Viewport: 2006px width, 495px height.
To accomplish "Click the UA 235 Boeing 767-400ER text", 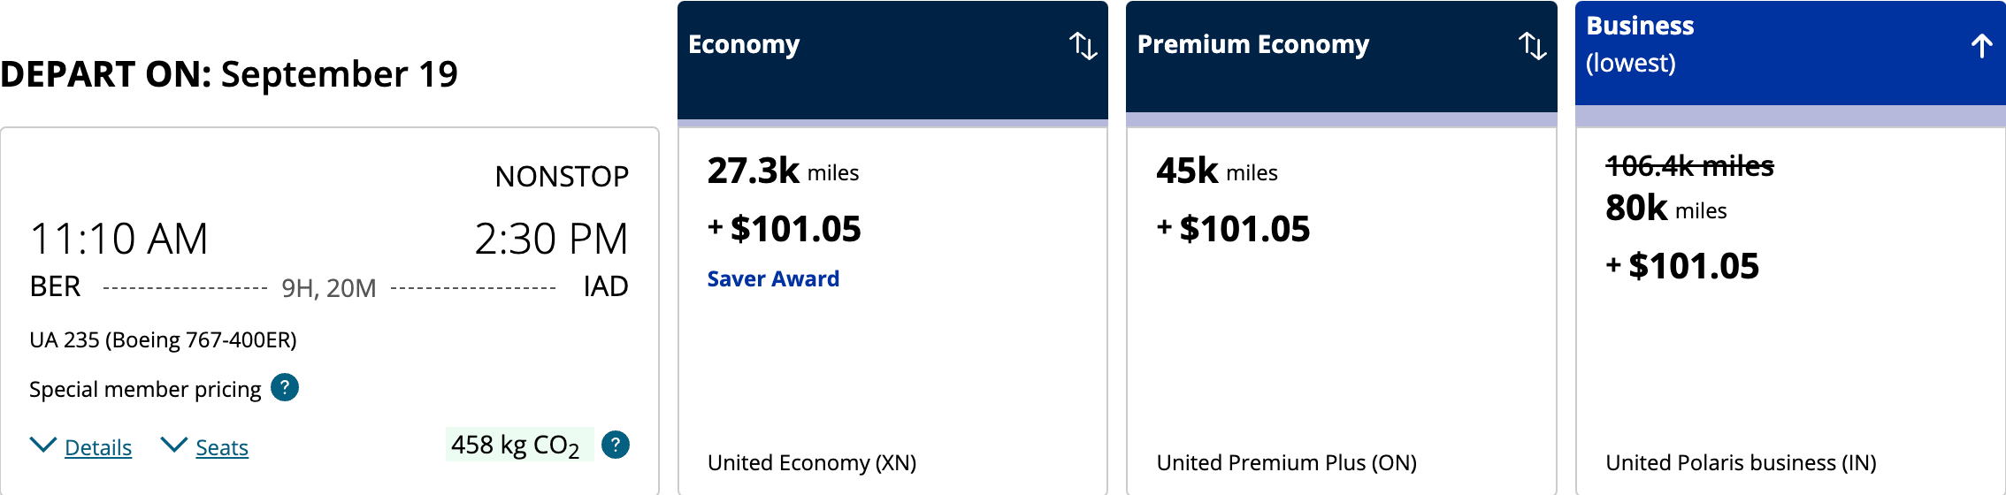I will point(163,340).
